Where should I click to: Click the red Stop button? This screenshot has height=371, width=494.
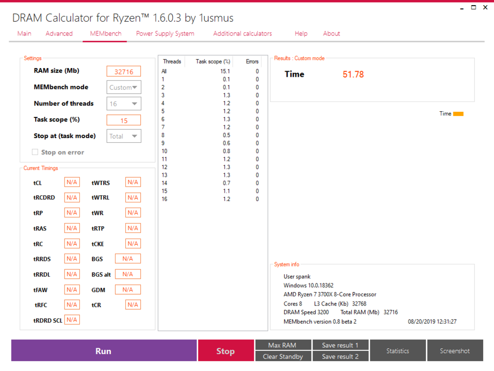(225, 350)
